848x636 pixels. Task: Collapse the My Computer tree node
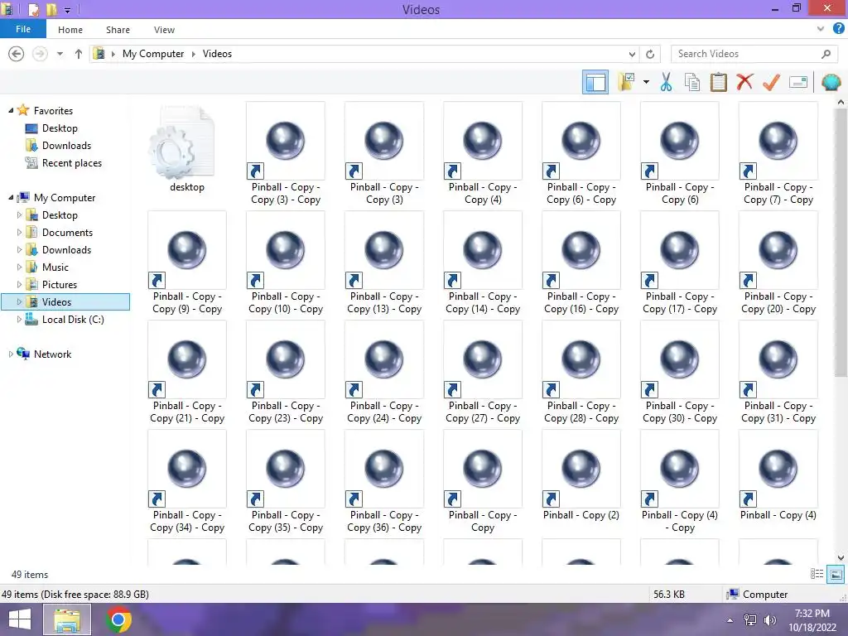point(11,197)
